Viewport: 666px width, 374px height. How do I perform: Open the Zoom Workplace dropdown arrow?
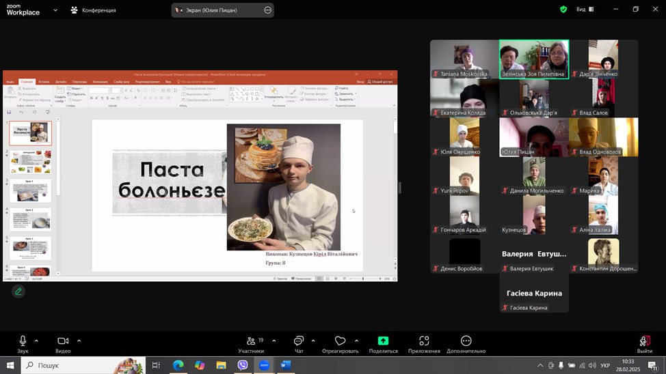coord(55,10)
